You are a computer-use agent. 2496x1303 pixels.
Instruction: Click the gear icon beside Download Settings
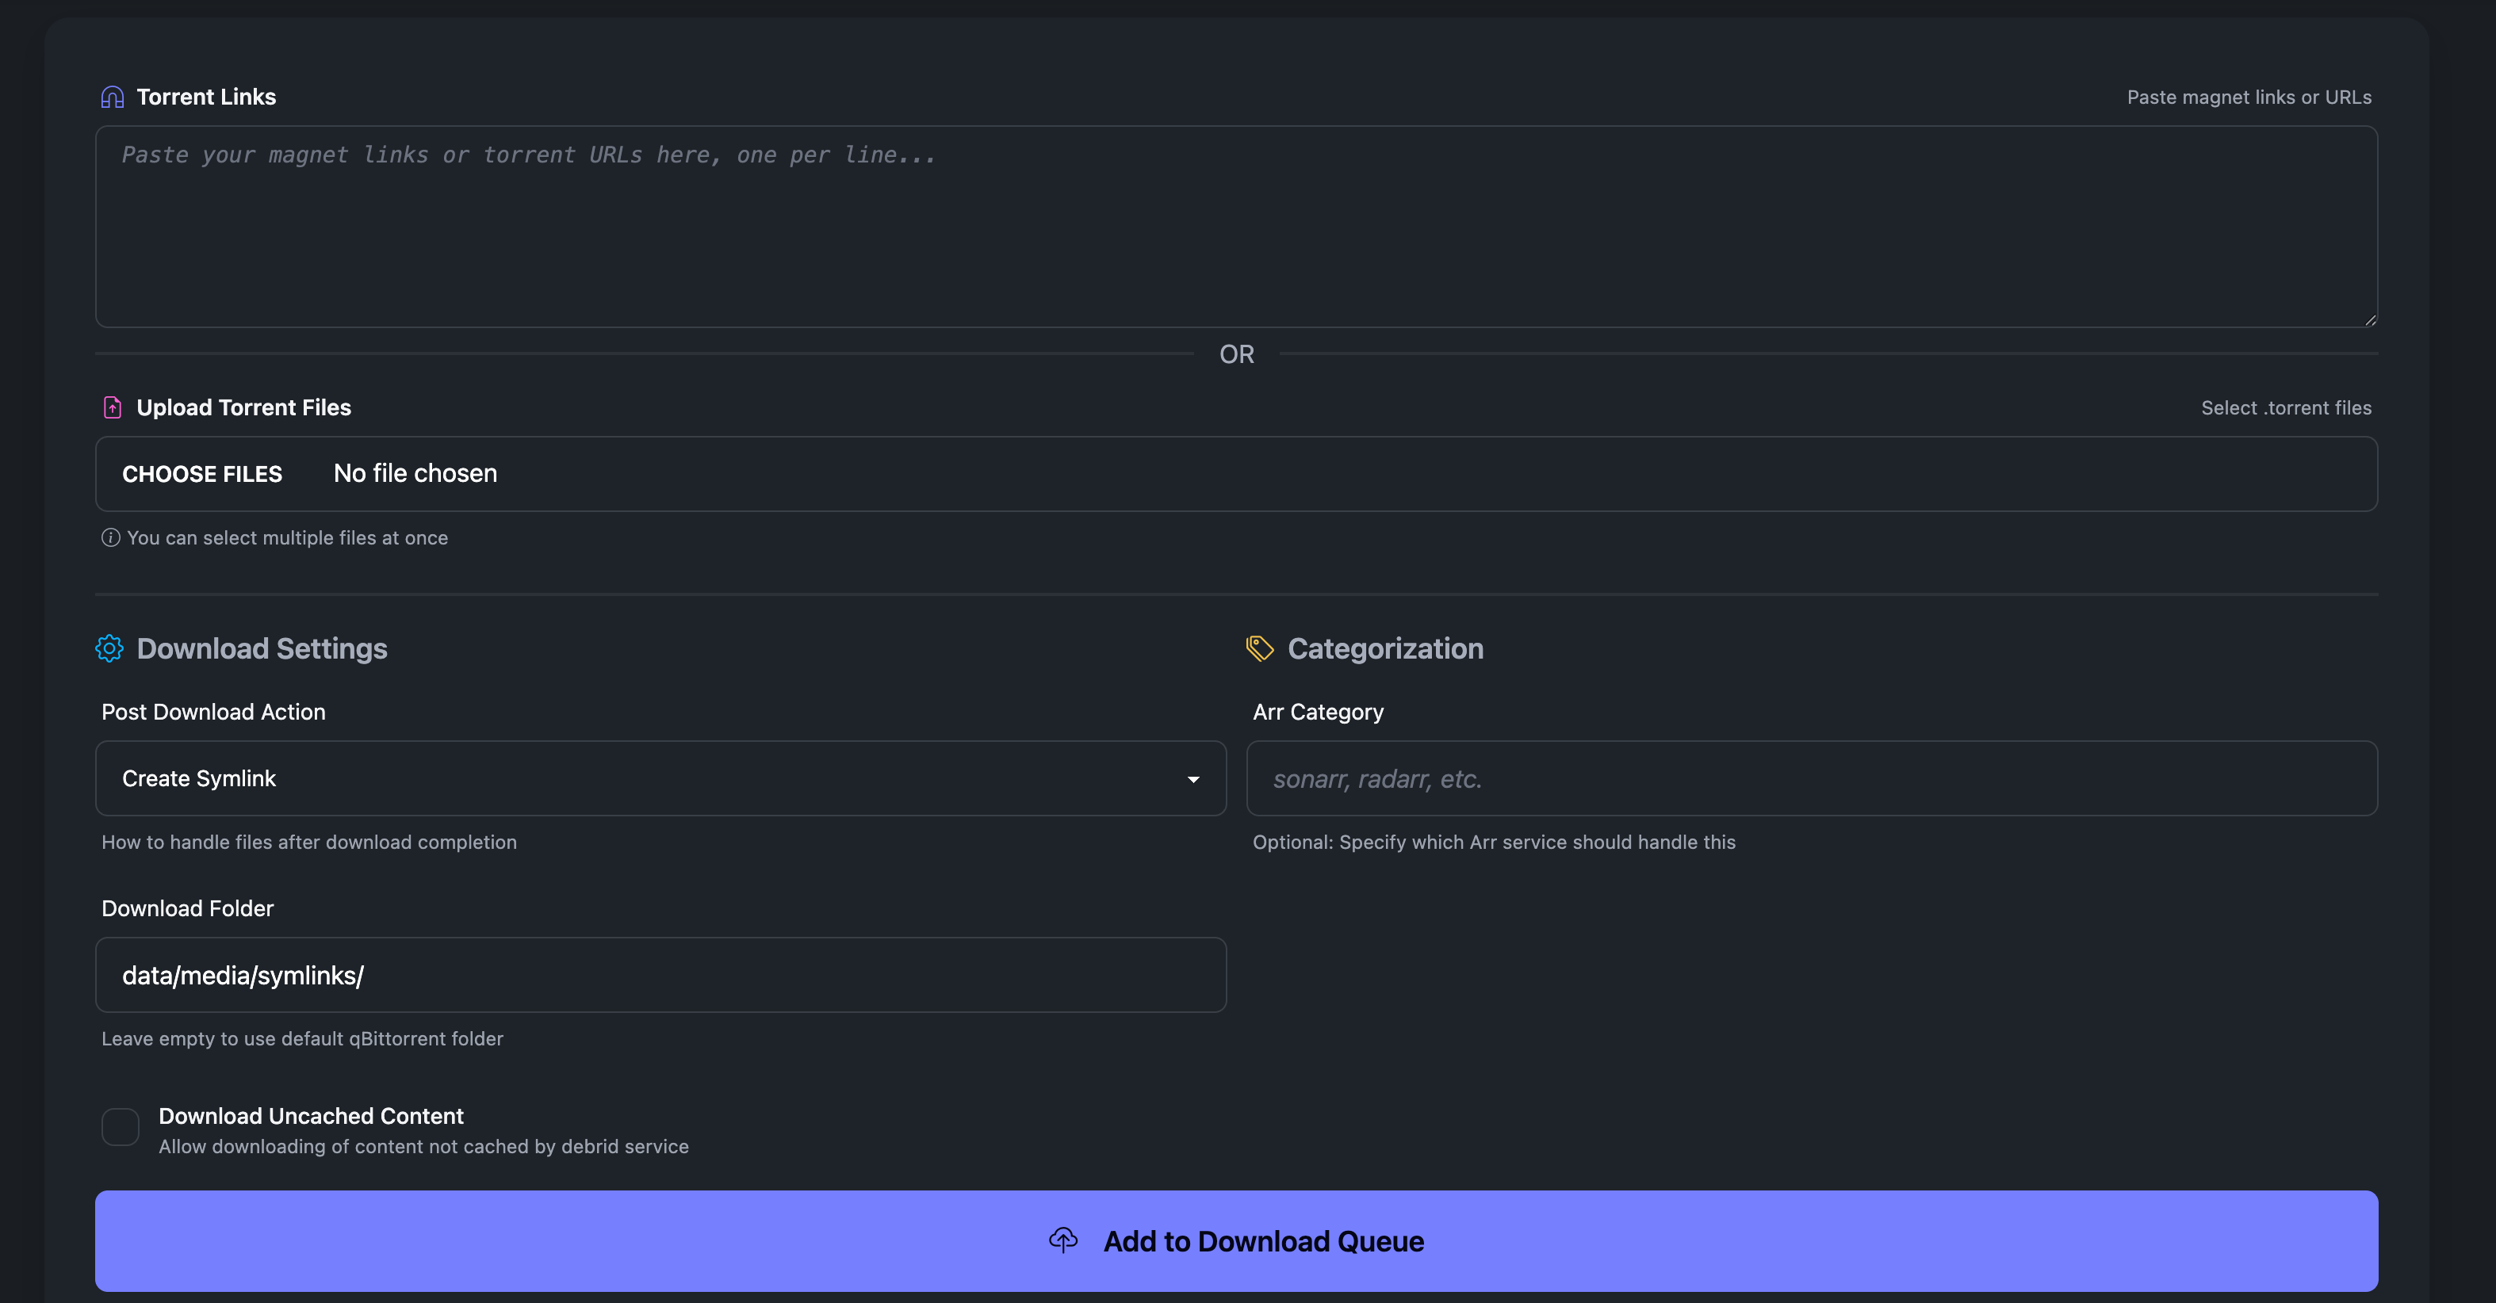click(109, 649)
